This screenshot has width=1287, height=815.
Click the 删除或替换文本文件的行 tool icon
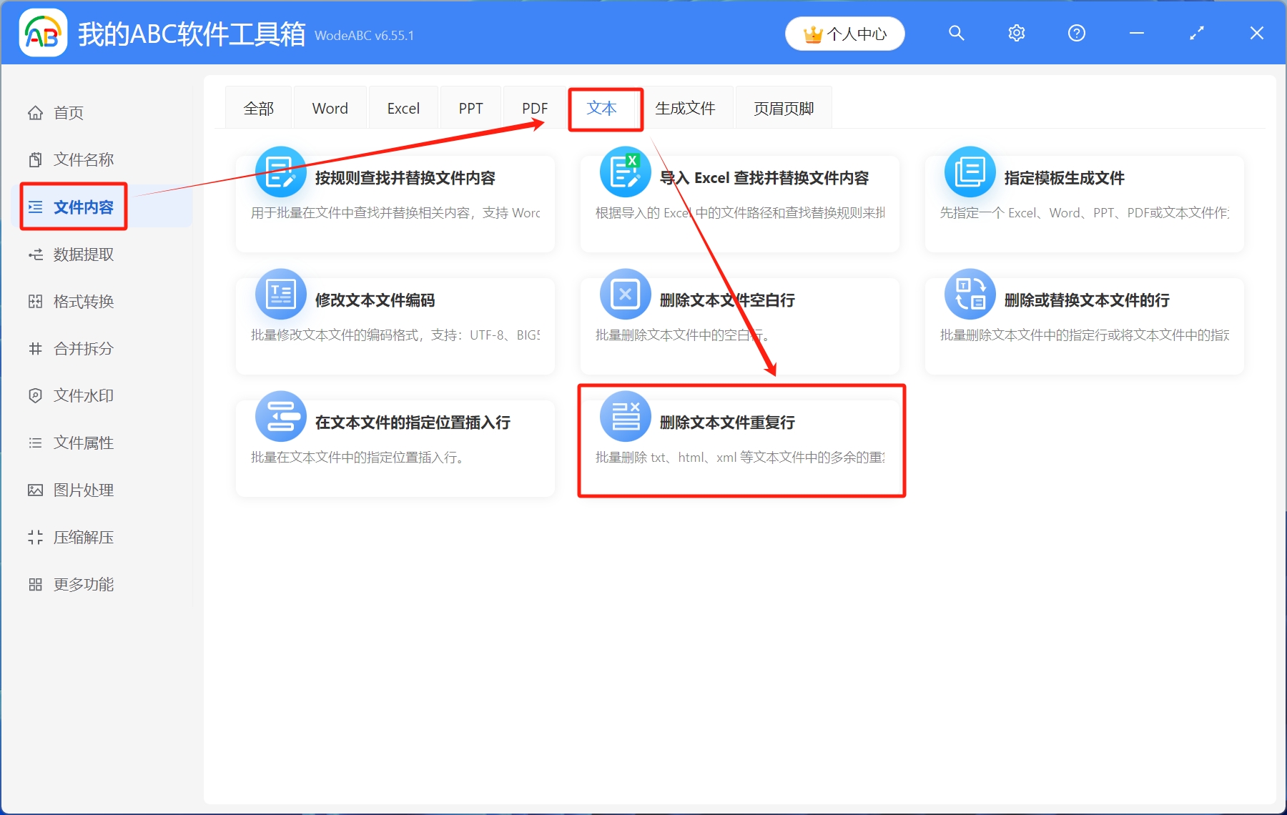click(970, 295)
